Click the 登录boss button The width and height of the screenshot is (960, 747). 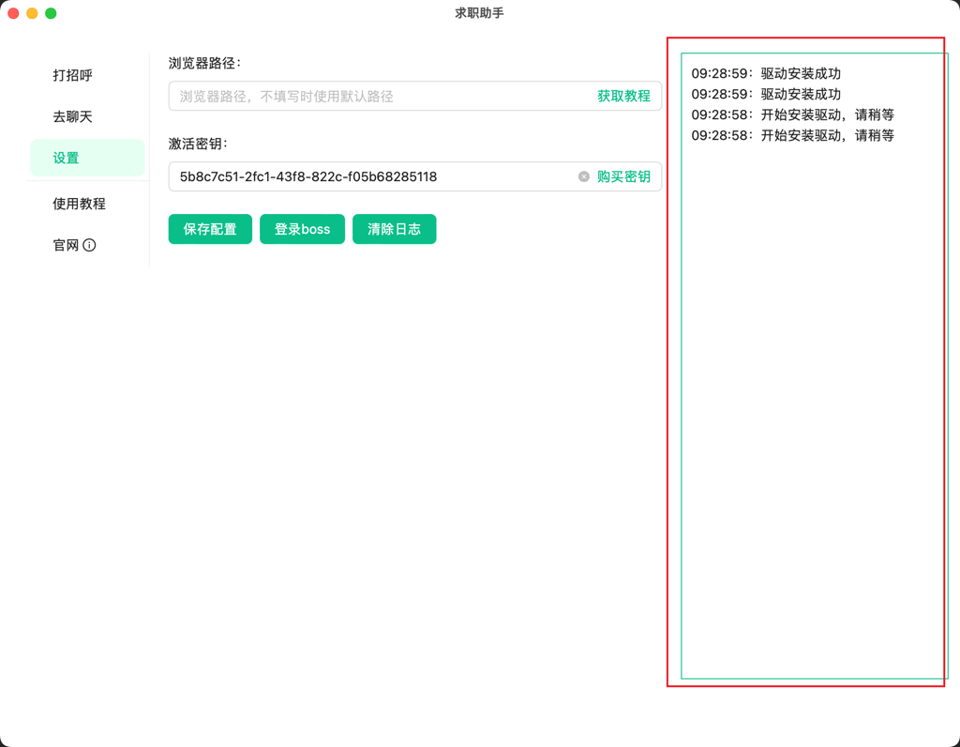pos(302,229)
